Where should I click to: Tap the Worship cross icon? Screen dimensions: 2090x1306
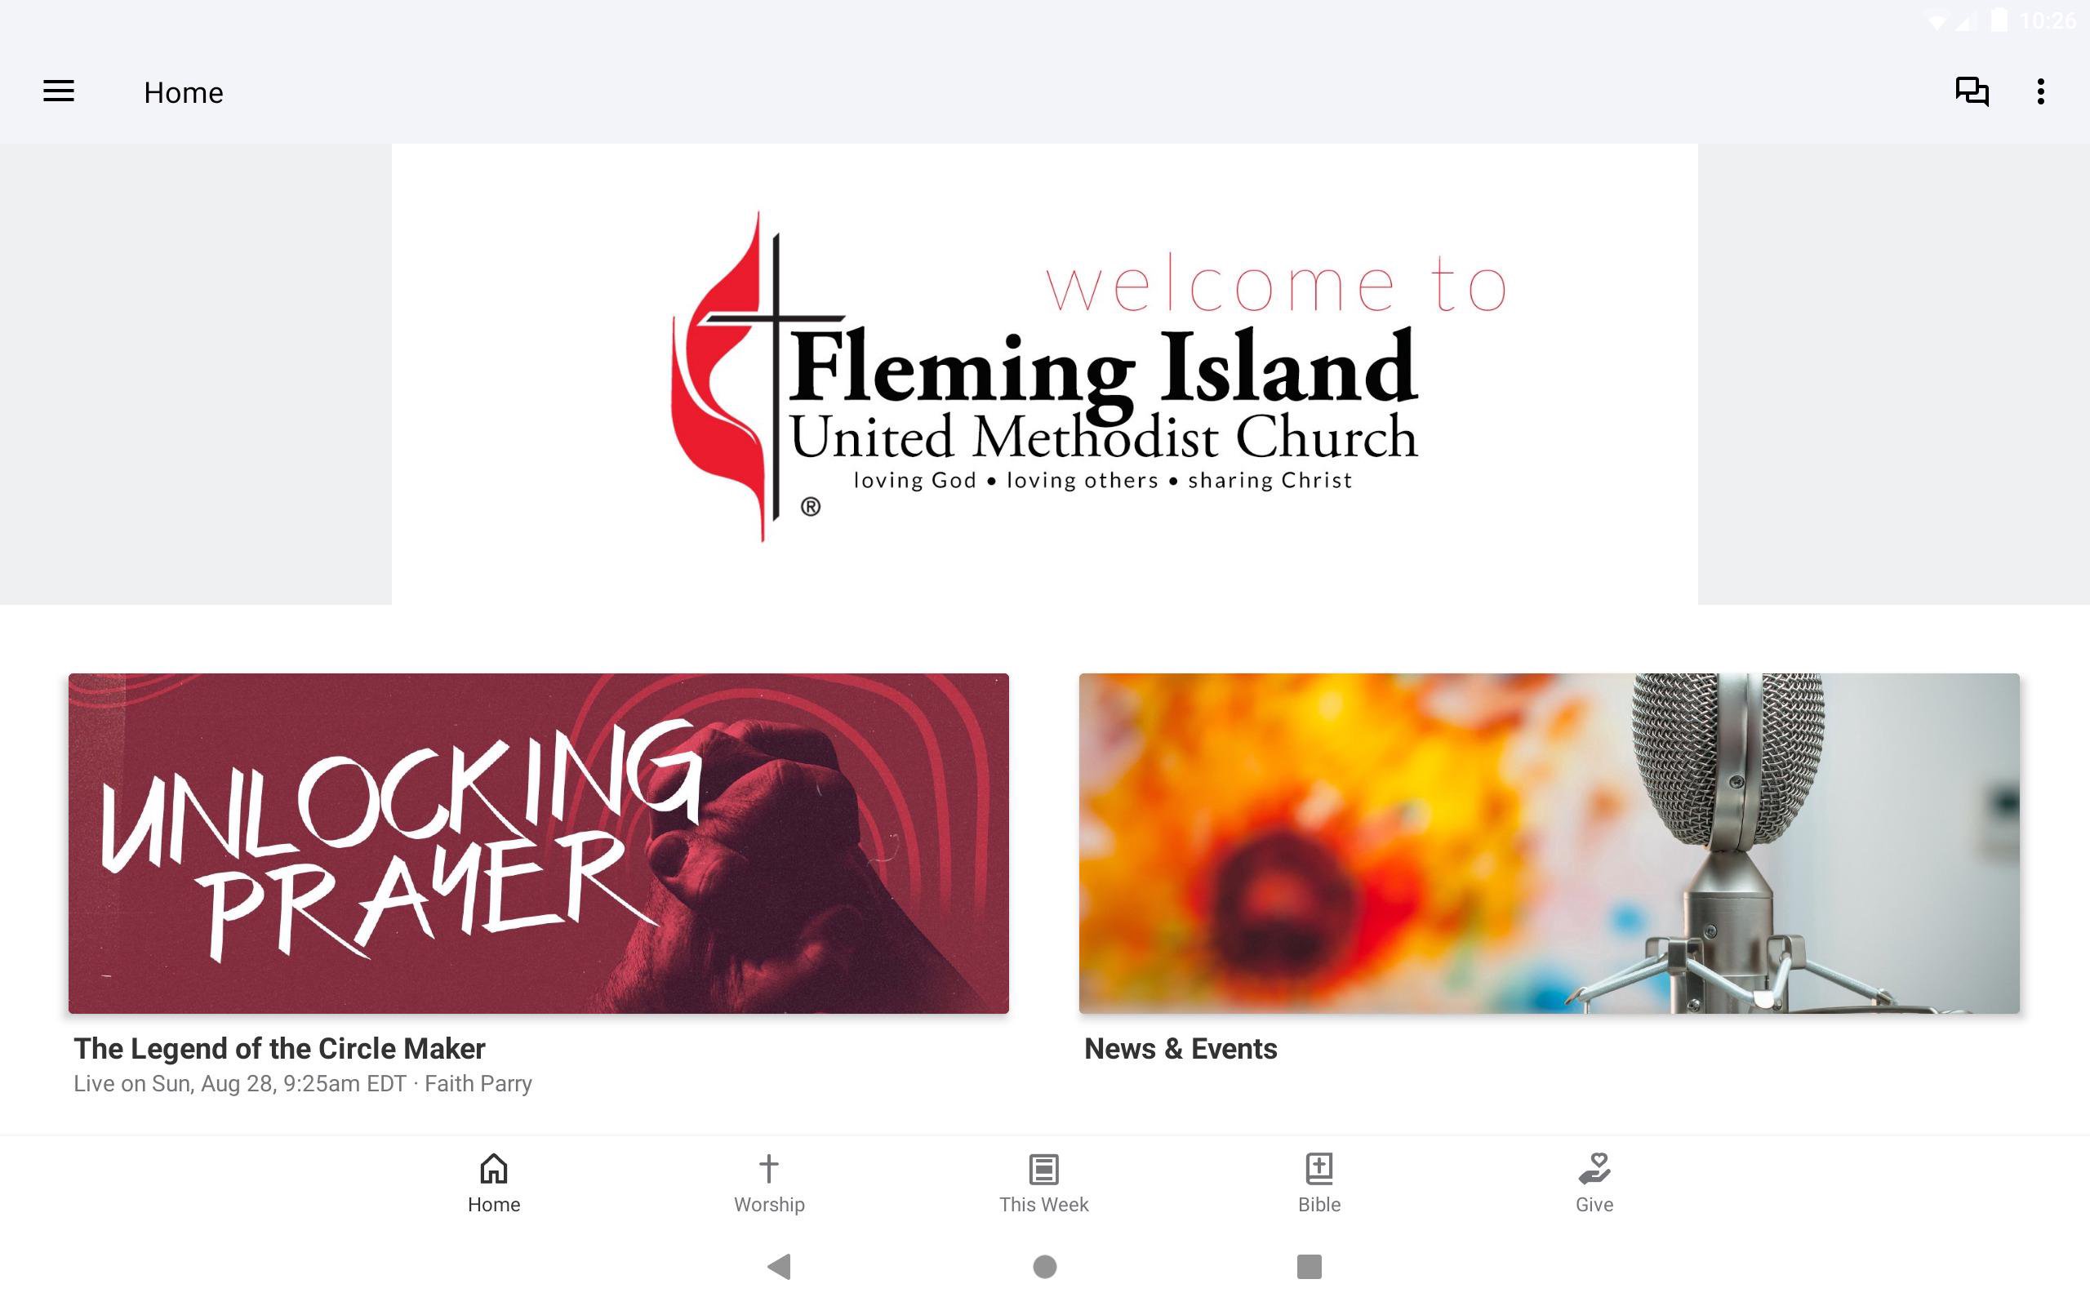pyautogui.click(x=768, y=1169)
